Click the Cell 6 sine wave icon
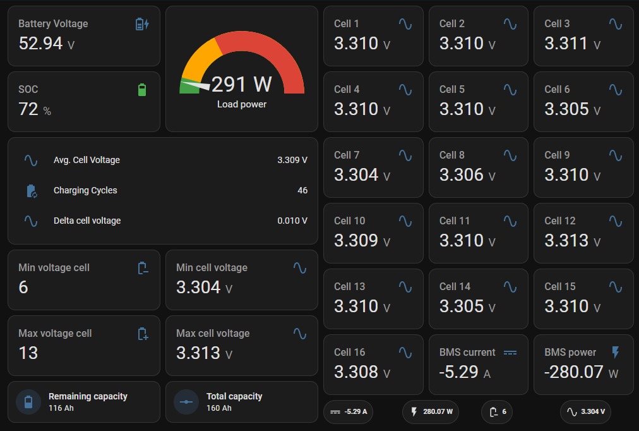The width and height of the screenshot is (639, 431). 616,90
